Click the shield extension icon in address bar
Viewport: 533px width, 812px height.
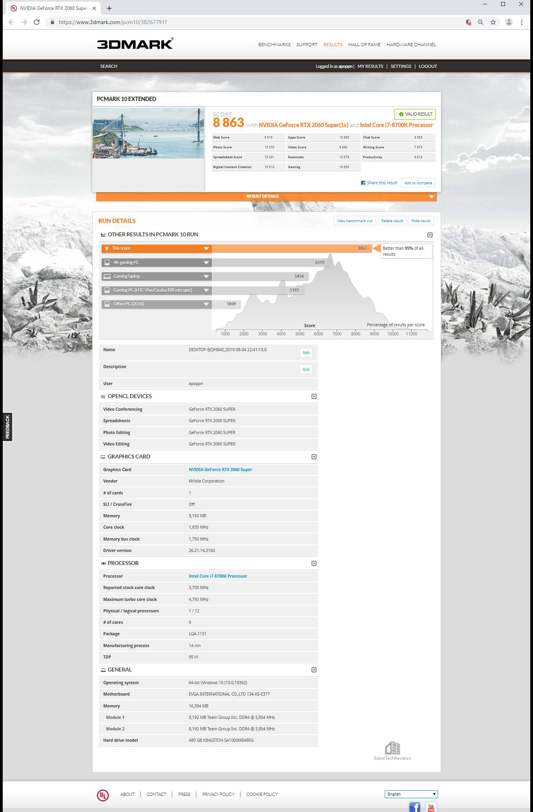coord(468,22)
